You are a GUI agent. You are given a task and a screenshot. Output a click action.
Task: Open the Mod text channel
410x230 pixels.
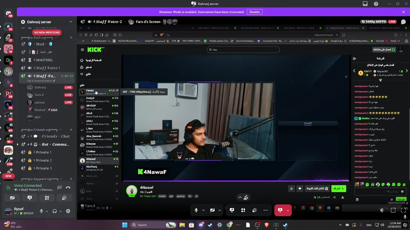47,44
